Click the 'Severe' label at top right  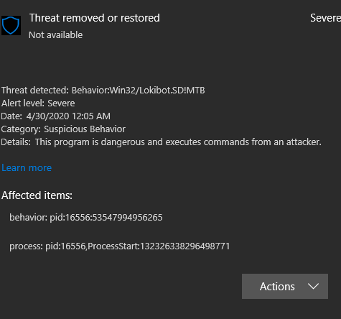pyautogui.click(x=325, y=18)
